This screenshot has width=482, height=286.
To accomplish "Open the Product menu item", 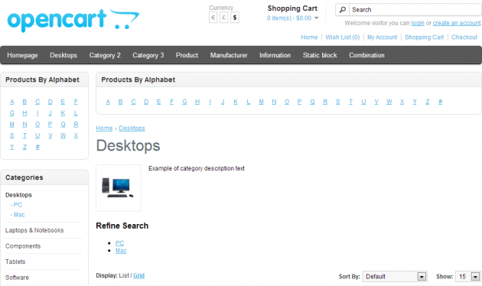I will click(x=187, y=55).
